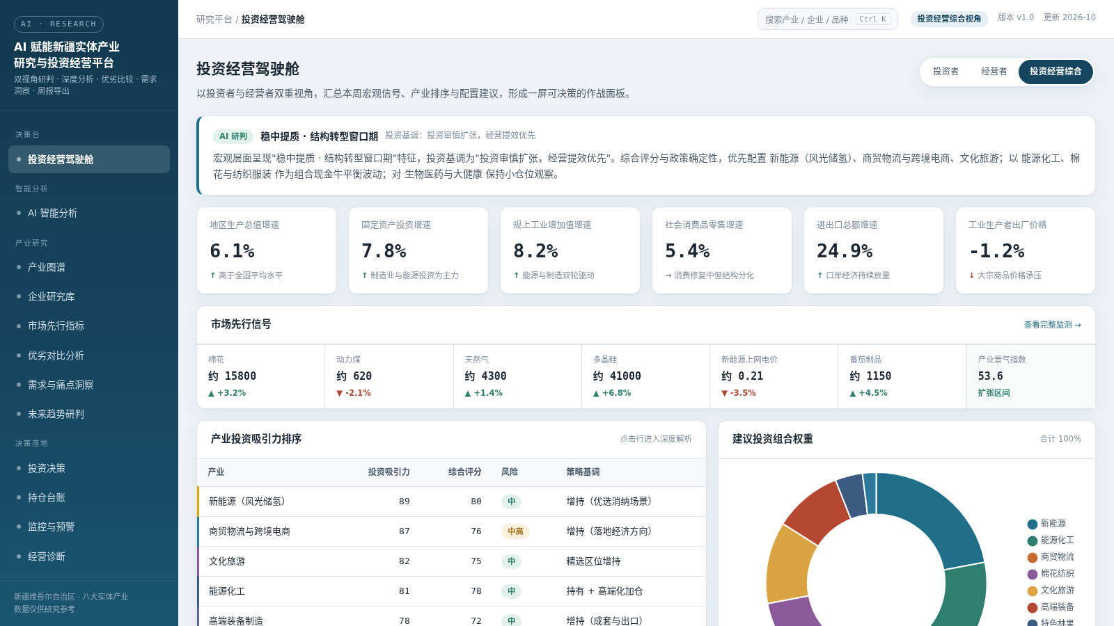
Task: Open row 商贸物流与跨境电商
Action: [451, 531]
